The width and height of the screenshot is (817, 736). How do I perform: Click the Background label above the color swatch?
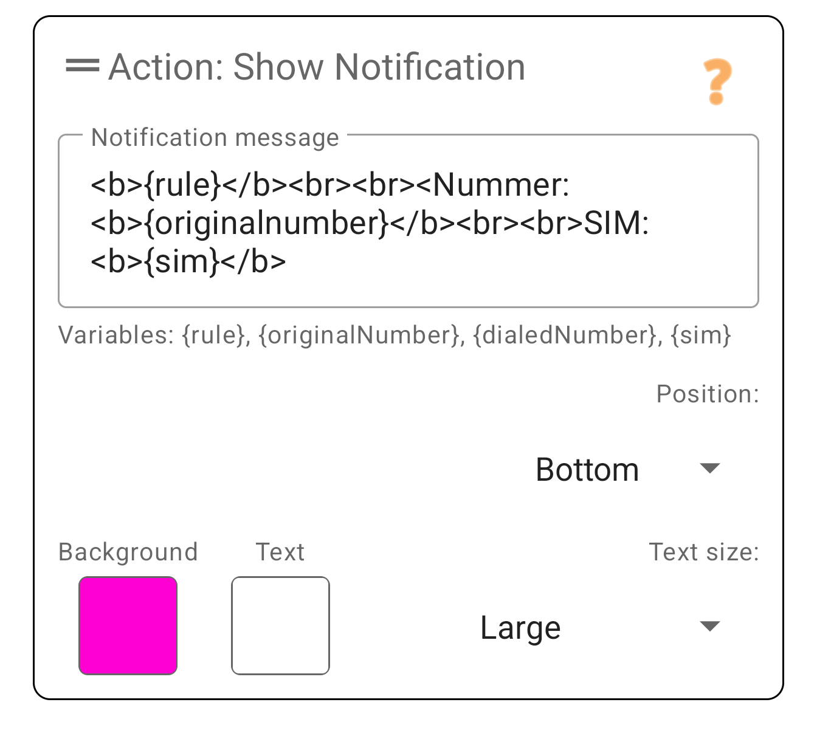[128, 552]
